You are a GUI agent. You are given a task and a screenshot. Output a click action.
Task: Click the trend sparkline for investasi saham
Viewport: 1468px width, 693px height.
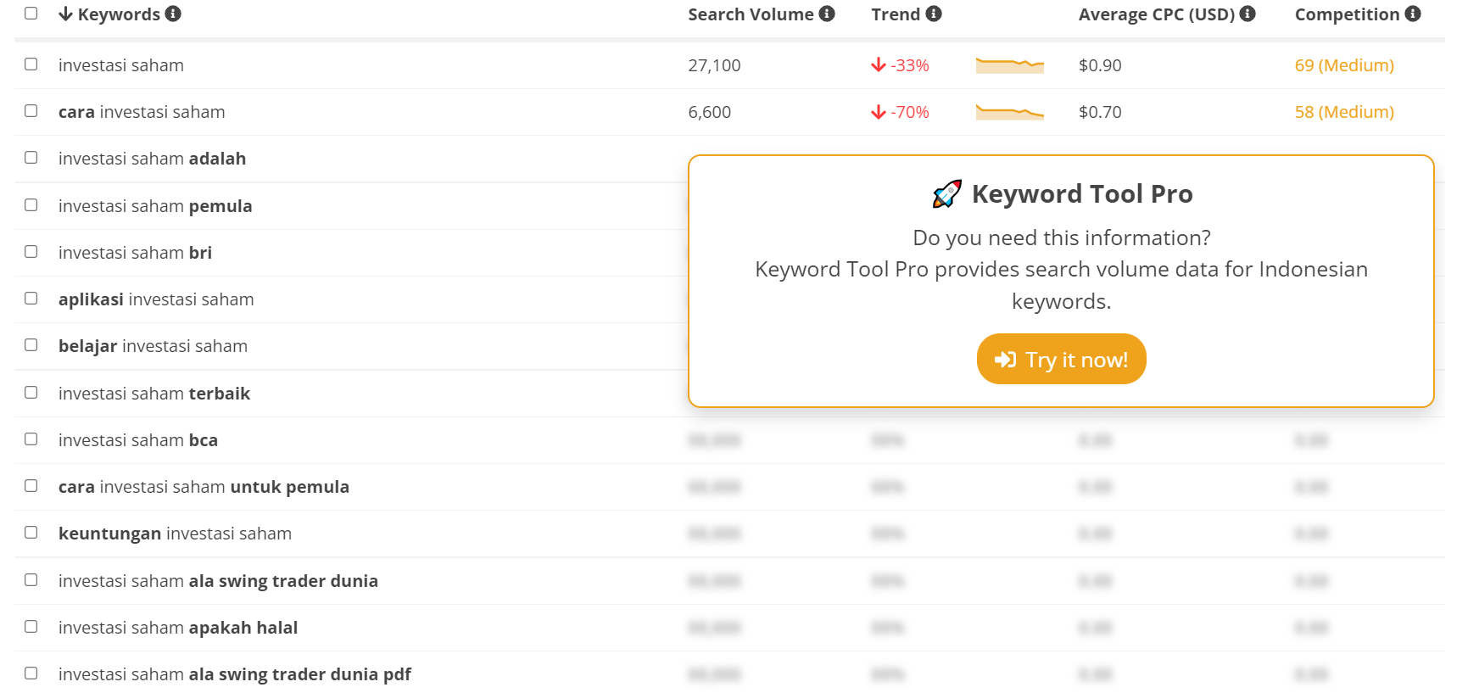point(1009,65)
